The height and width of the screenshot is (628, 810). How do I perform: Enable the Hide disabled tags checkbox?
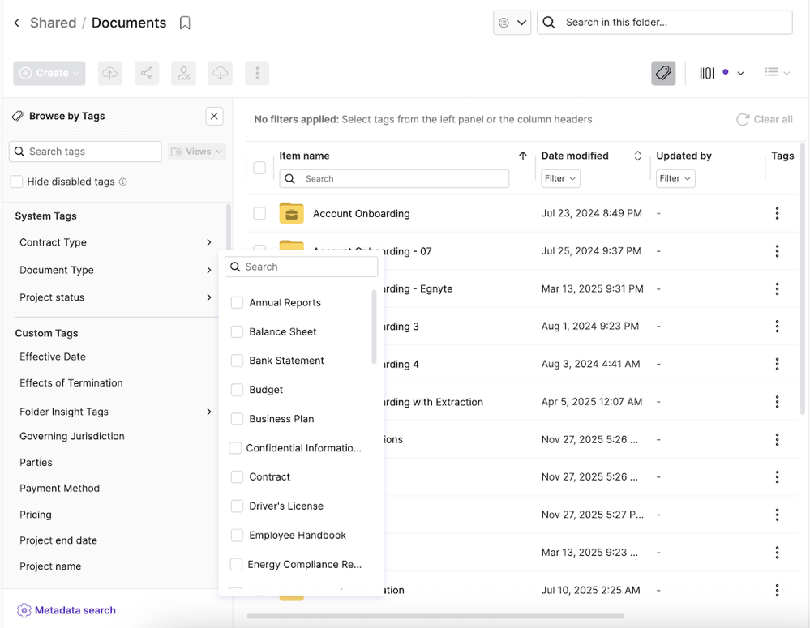pos(16,182)
